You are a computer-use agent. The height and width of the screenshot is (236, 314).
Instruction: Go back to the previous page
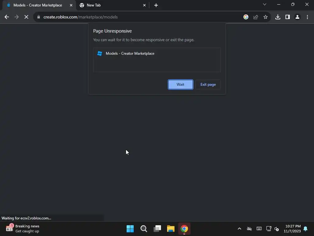pos(7,17)
